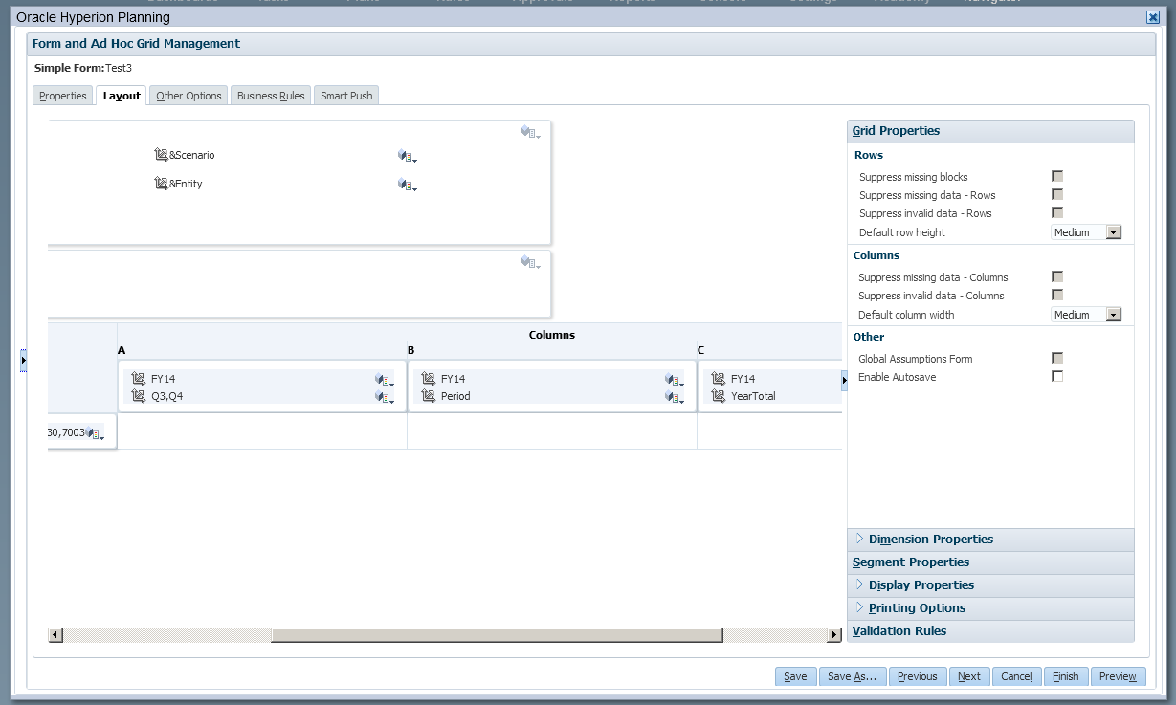This screenshot has height=705, width=1176.
Task: Click the Q3,Q4 member in column A
Action: click(166, 396)
